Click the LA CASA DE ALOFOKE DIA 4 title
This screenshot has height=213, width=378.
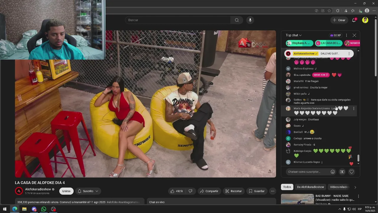[x=40, y=183]
